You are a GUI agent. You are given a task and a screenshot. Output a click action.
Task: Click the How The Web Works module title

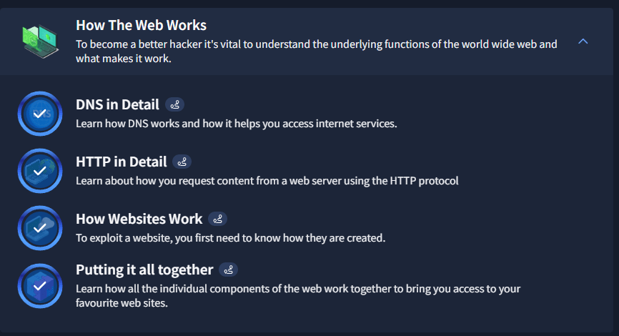click(x=141, y=25)
